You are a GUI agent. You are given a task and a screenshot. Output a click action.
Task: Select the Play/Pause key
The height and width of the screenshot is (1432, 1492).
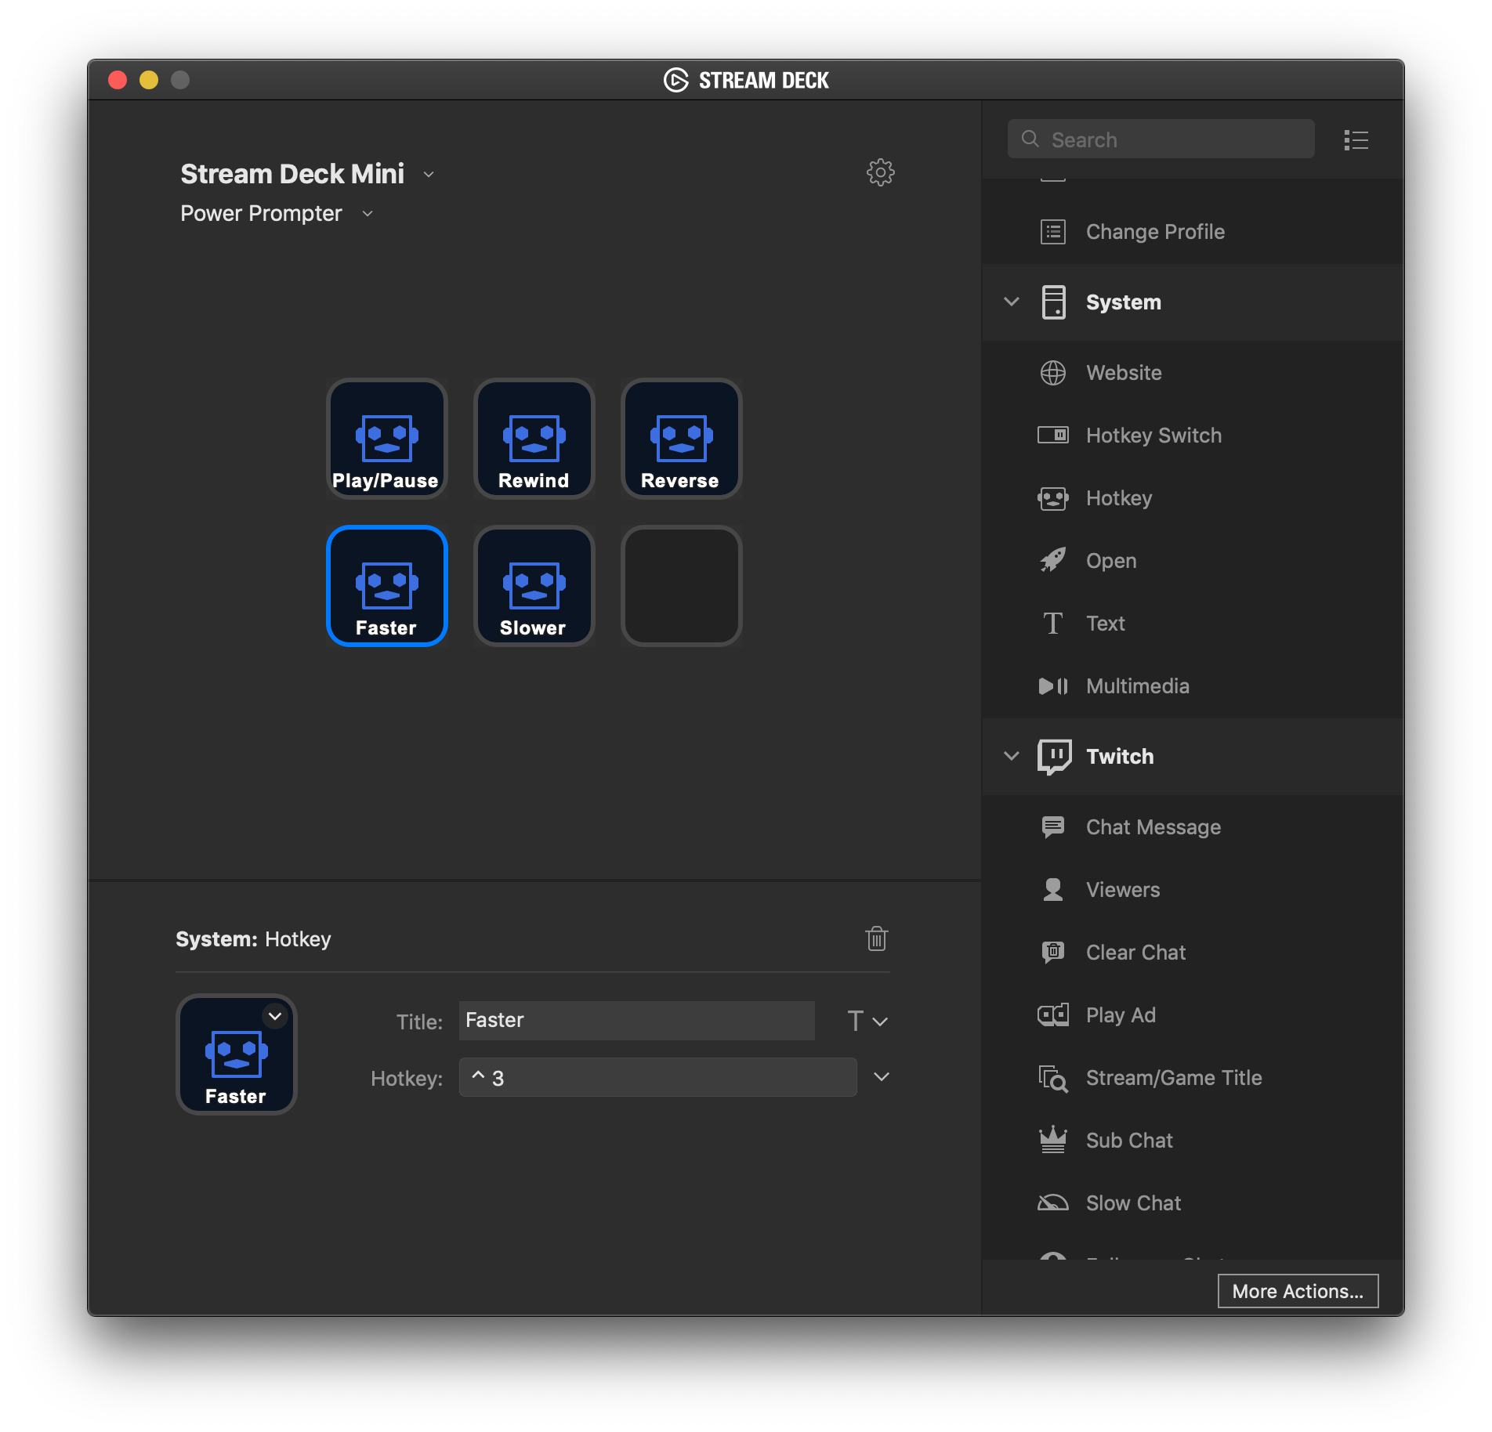[386, 439]
